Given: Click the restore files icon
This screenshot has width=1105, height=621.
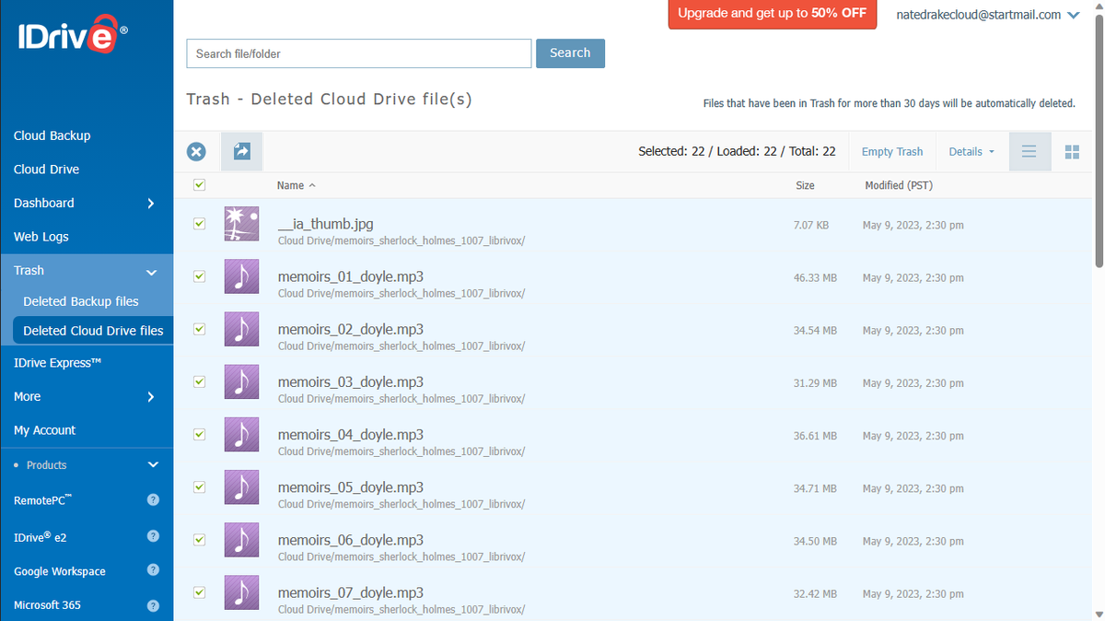Looking at the screenshot, I should (x=241, y=151).
